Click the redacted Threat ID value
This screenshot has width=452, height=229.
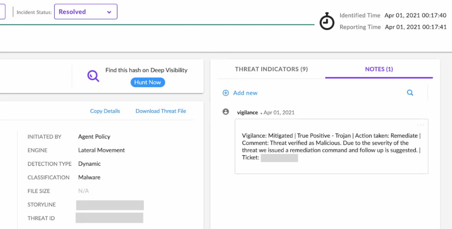109,218
